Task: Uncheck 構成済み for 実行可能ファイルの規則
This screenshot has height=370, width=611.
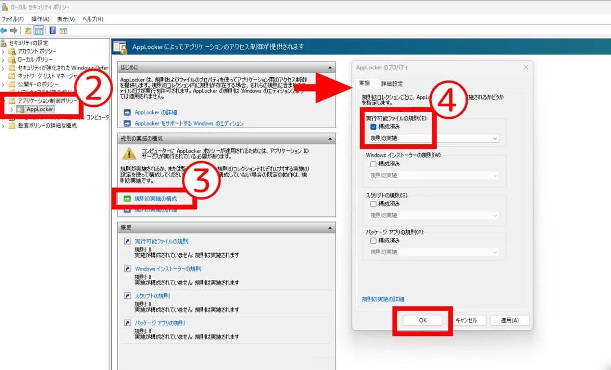Action: pyautogui.click(x=374, y=127)
